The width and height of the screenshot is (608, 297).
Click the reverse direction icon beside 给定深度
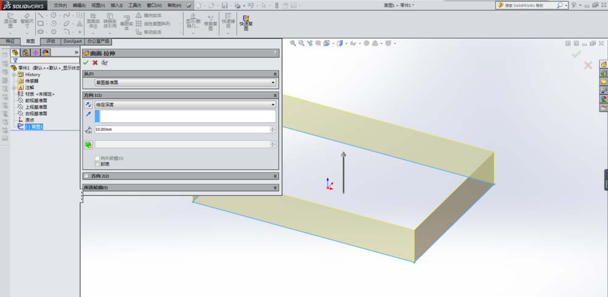click(88, 105)
